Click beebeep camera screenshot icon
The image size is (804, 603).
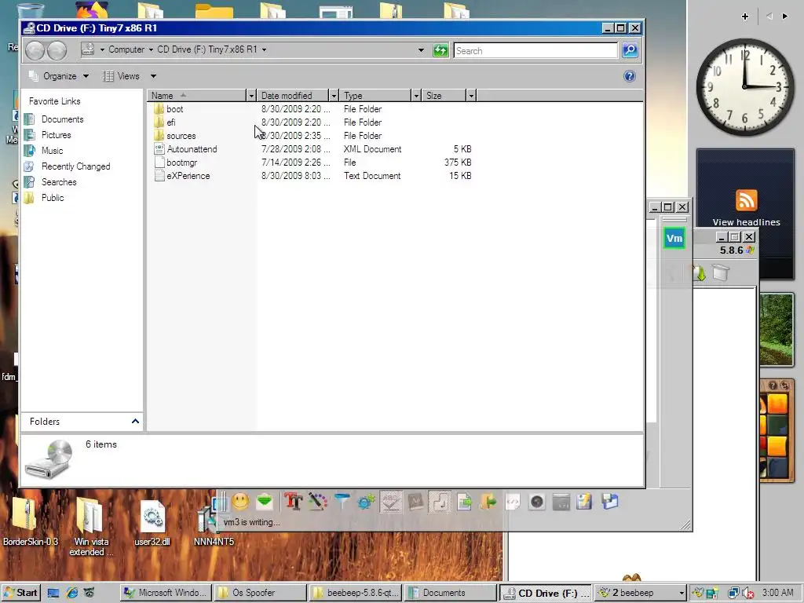tap(537, 502)
